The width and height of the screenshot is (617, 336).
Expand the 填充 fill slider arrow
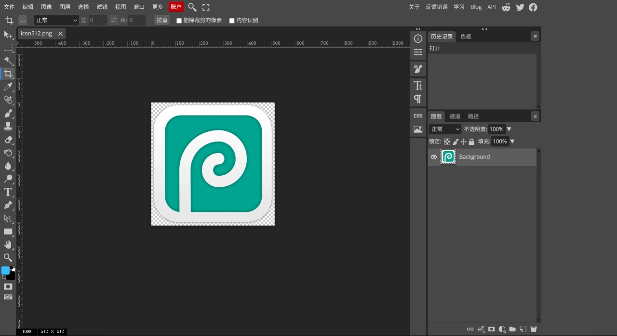coord(512,142)
